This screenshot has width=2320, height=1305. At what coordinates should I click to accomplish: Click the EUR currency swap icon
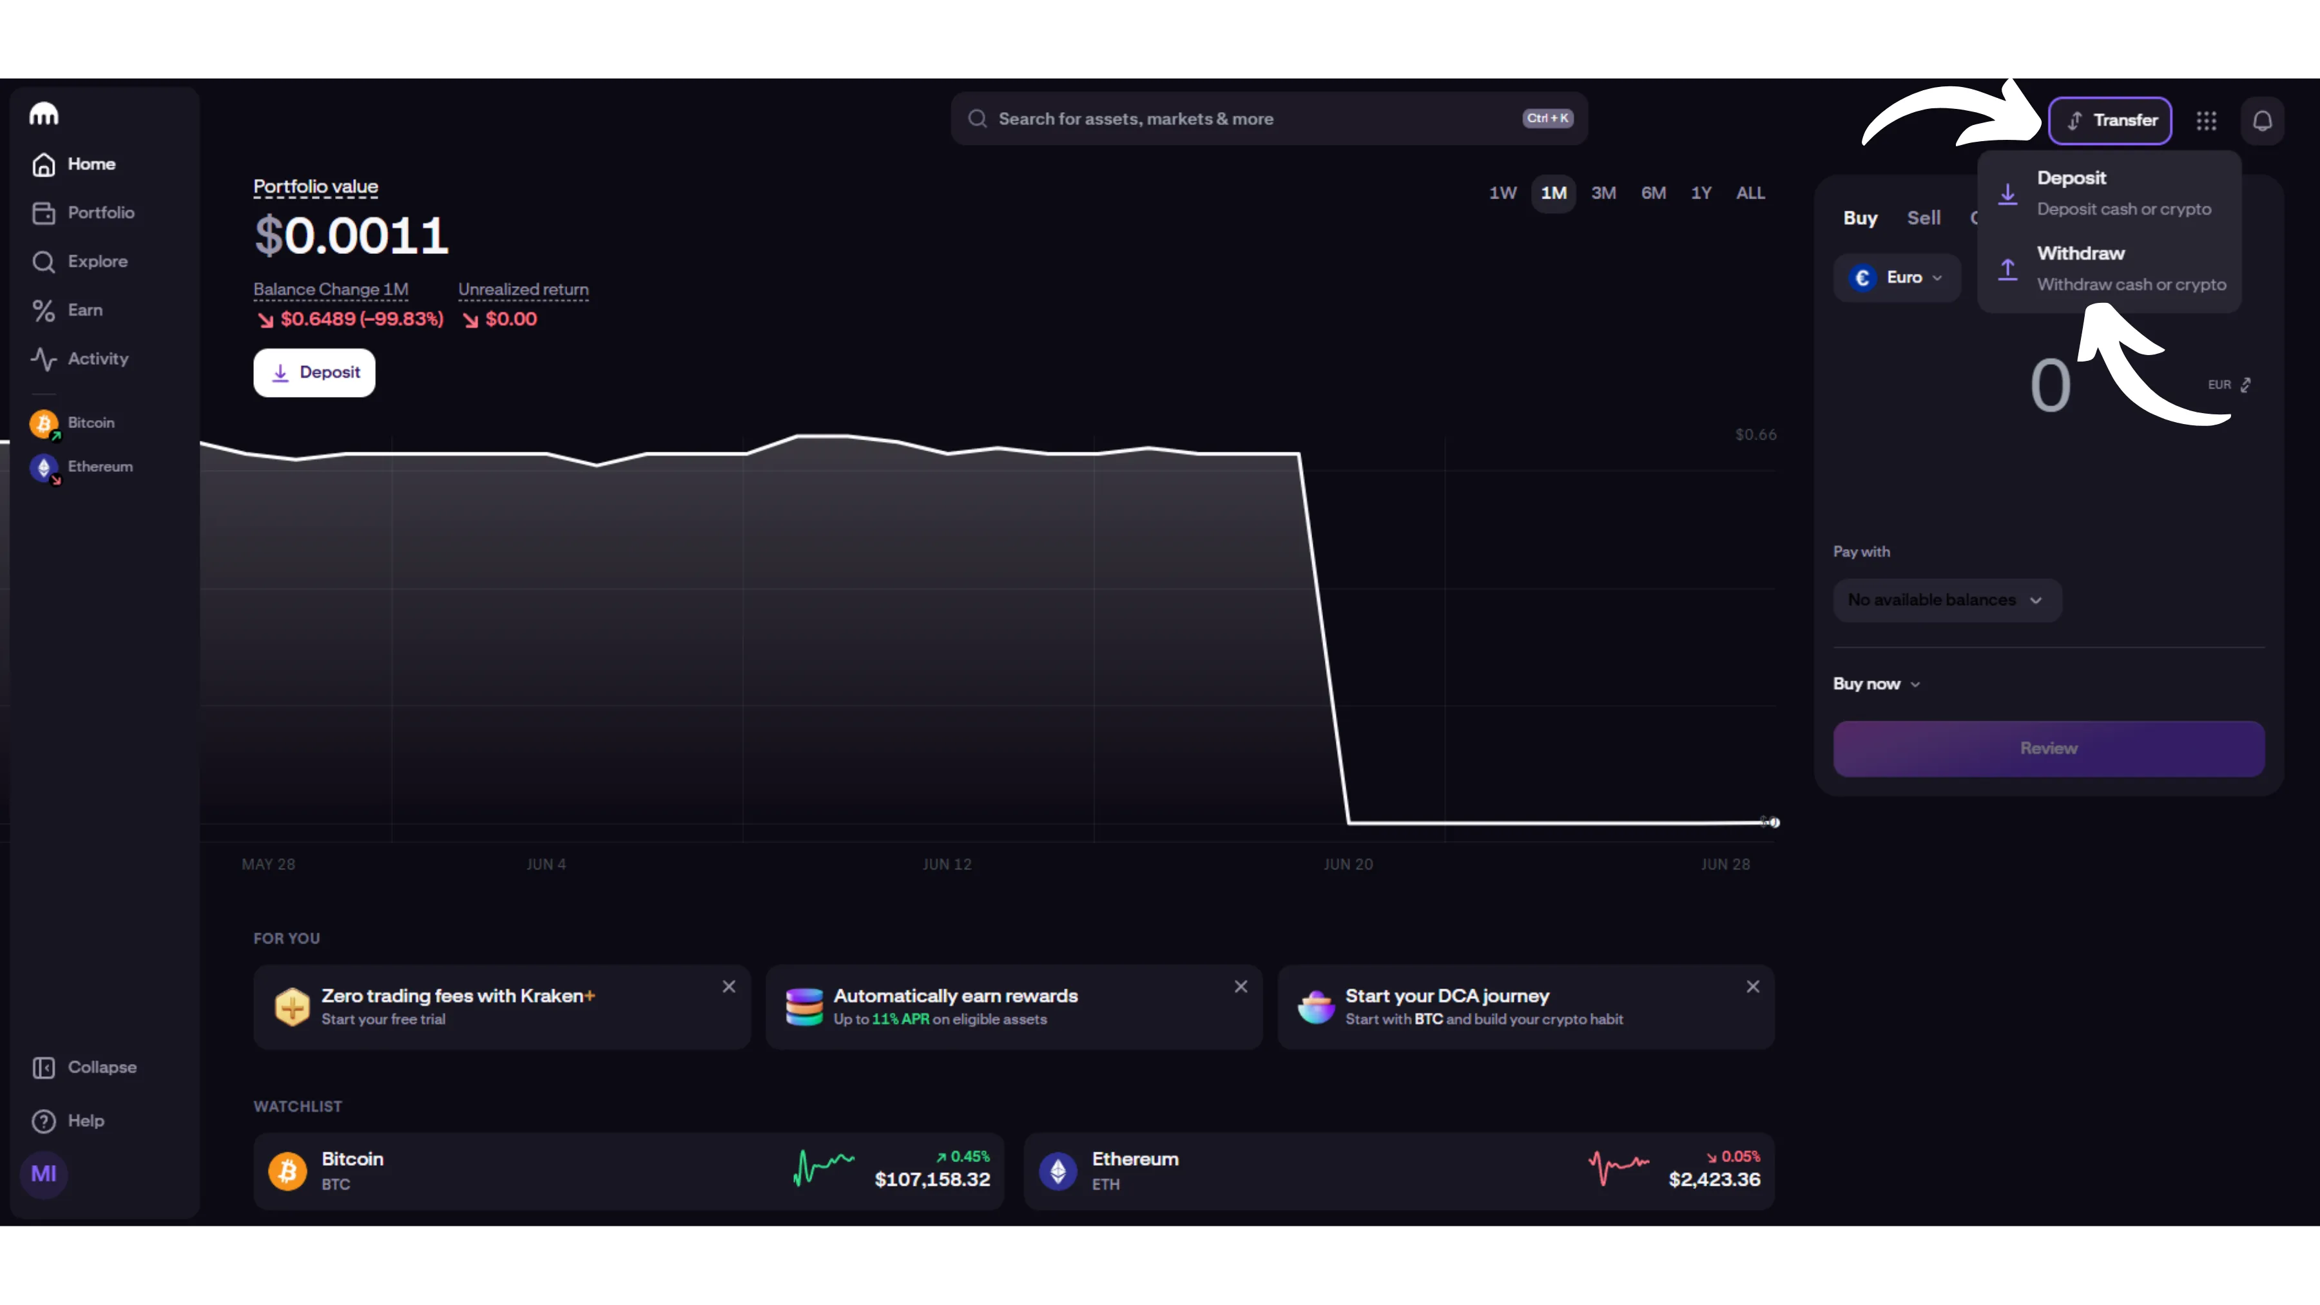tap(2245, 385)
